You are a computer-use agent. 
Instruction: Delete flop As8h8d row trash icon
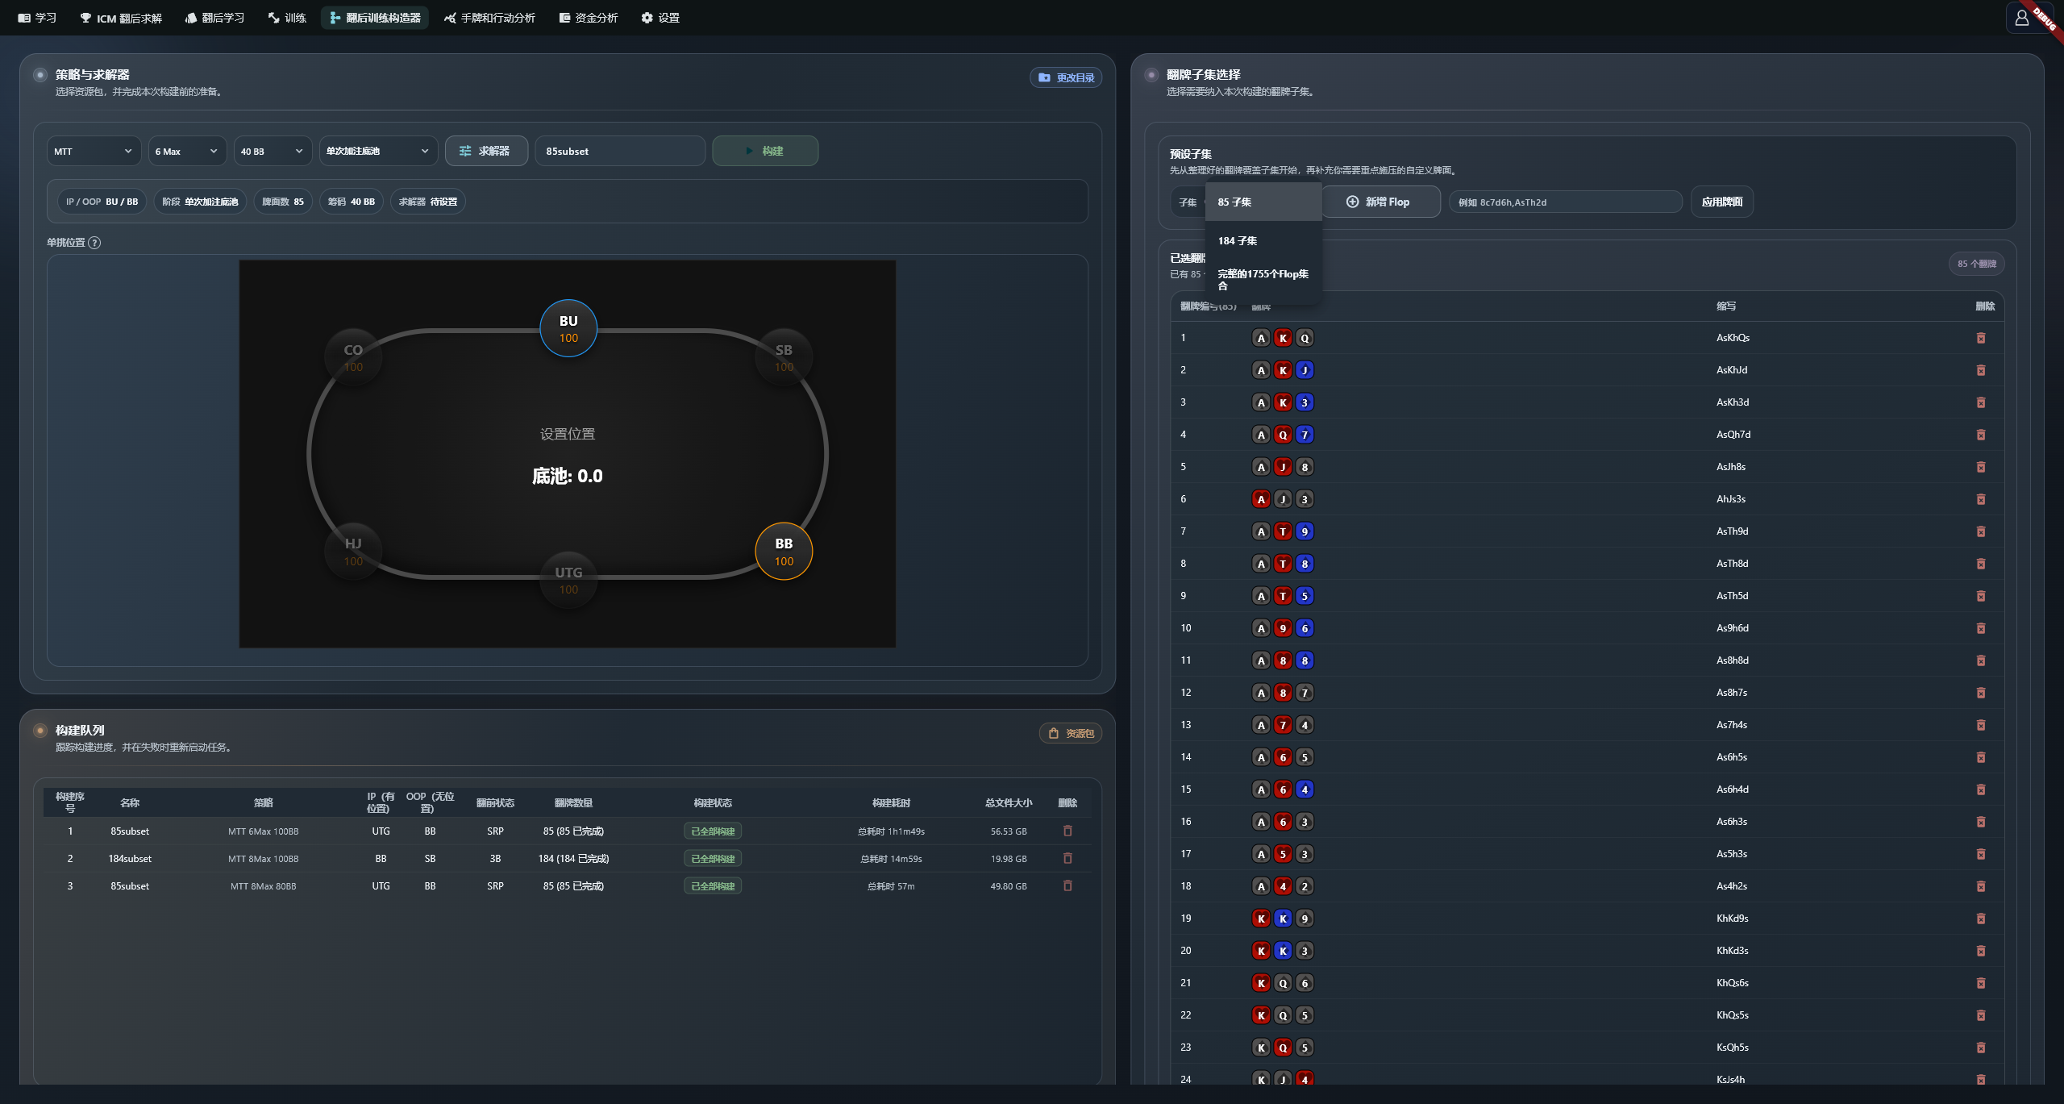pyautogui.click(x=1981, y=660)
